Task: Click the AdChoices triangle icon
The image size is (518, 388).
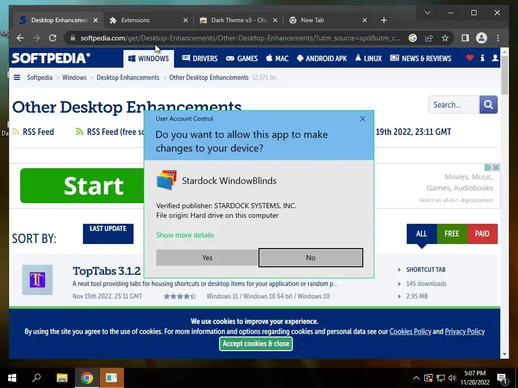Action: point(488,168)
